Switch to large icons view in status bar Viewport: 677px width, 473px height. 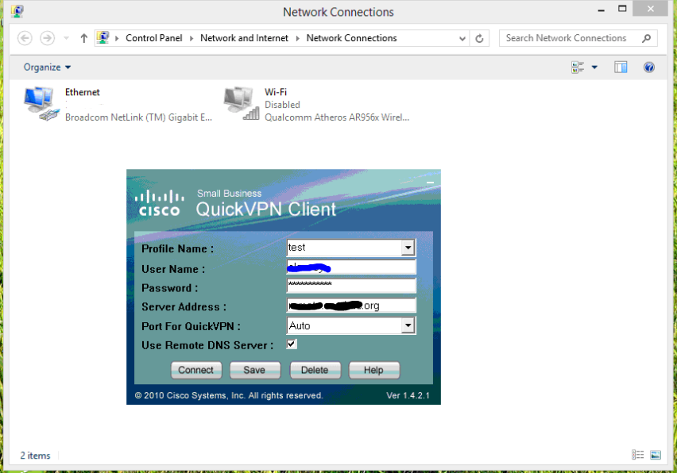tap(656, 455)
